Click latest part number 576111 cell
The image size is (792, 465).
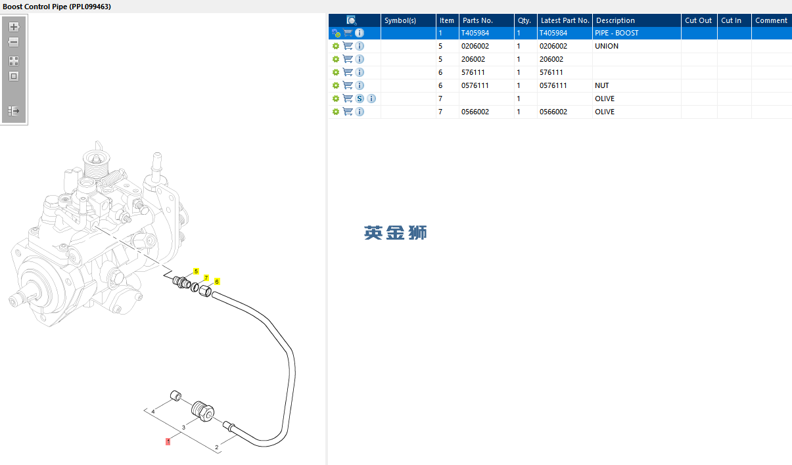pyautogui.click(x=565, y=72)
